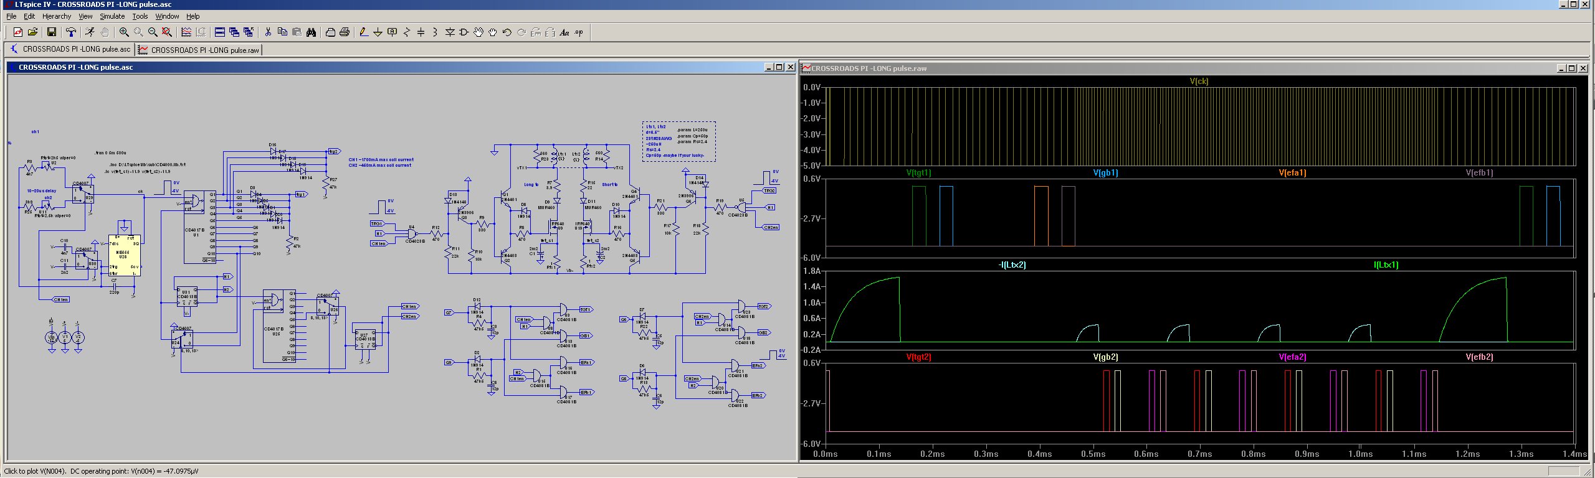
Task: Switch to CROSSROADS PI -LONG pulse.raw tab
Action: coord(199,50)
